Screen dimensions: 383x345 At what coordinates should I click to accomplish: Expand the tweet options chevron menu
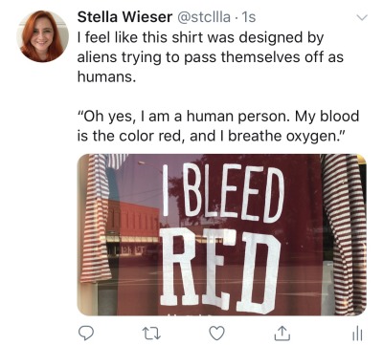click(x=362, y=17)
